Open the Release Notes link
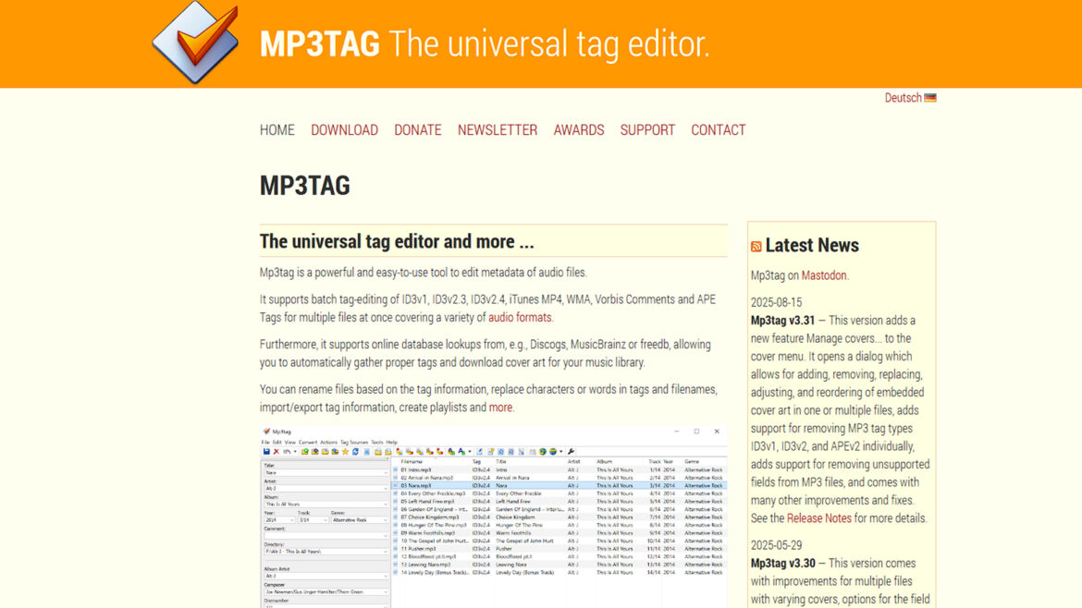This screenshot has height=608, width=1082. (x=819, y=517)
